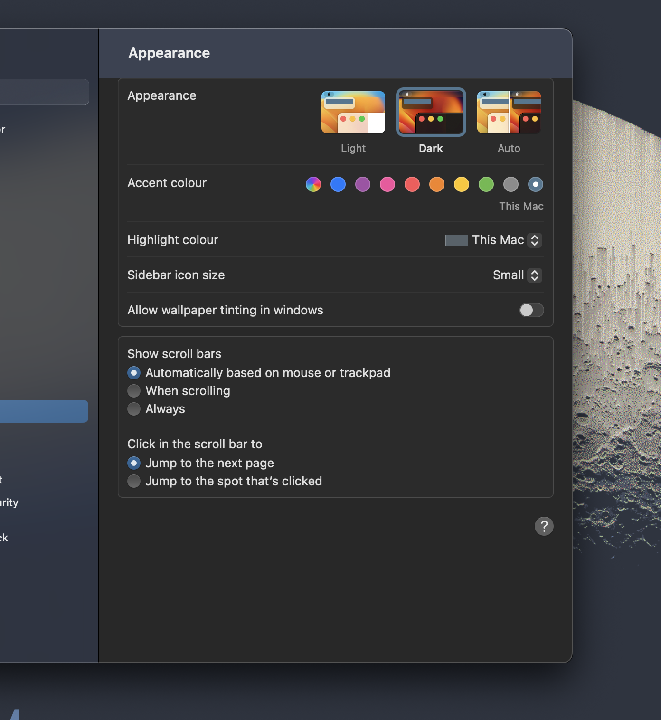Click the Auto label under thumbnail
This screenshot has height=720, width=661.
click(x=509, y=148)
